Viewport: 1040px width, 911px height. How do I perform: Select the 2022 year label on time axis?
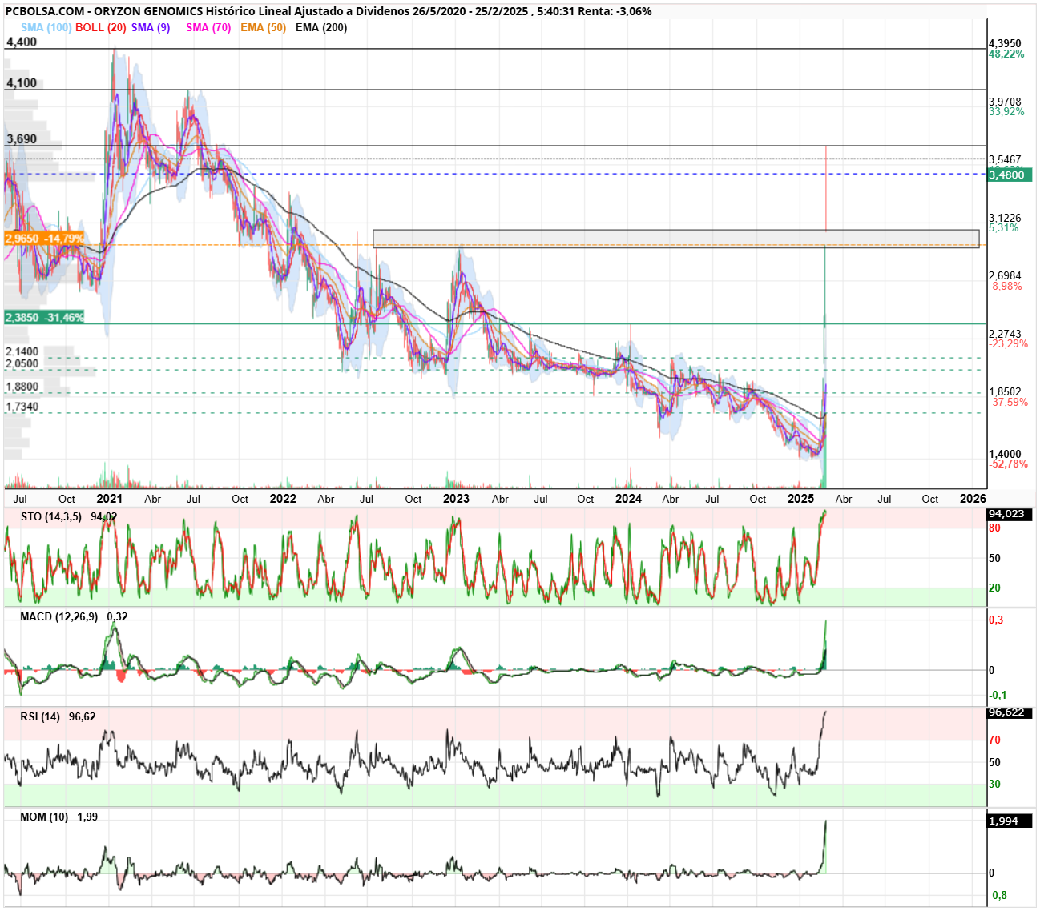coord(283,498)
